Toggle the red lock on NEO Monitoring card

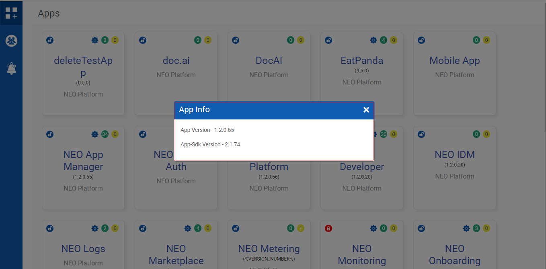click(328, 228)
